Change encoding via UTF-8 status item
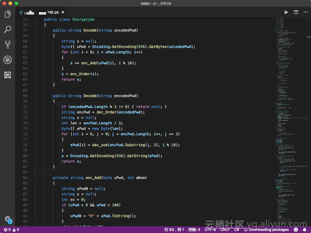This screenshot has height=233, width=311. [x=210, y=230]
